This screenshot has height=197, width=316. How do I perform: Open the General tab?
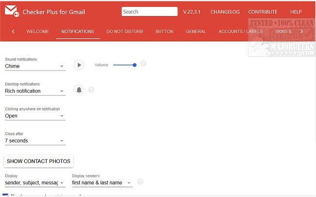click(196, 32)
